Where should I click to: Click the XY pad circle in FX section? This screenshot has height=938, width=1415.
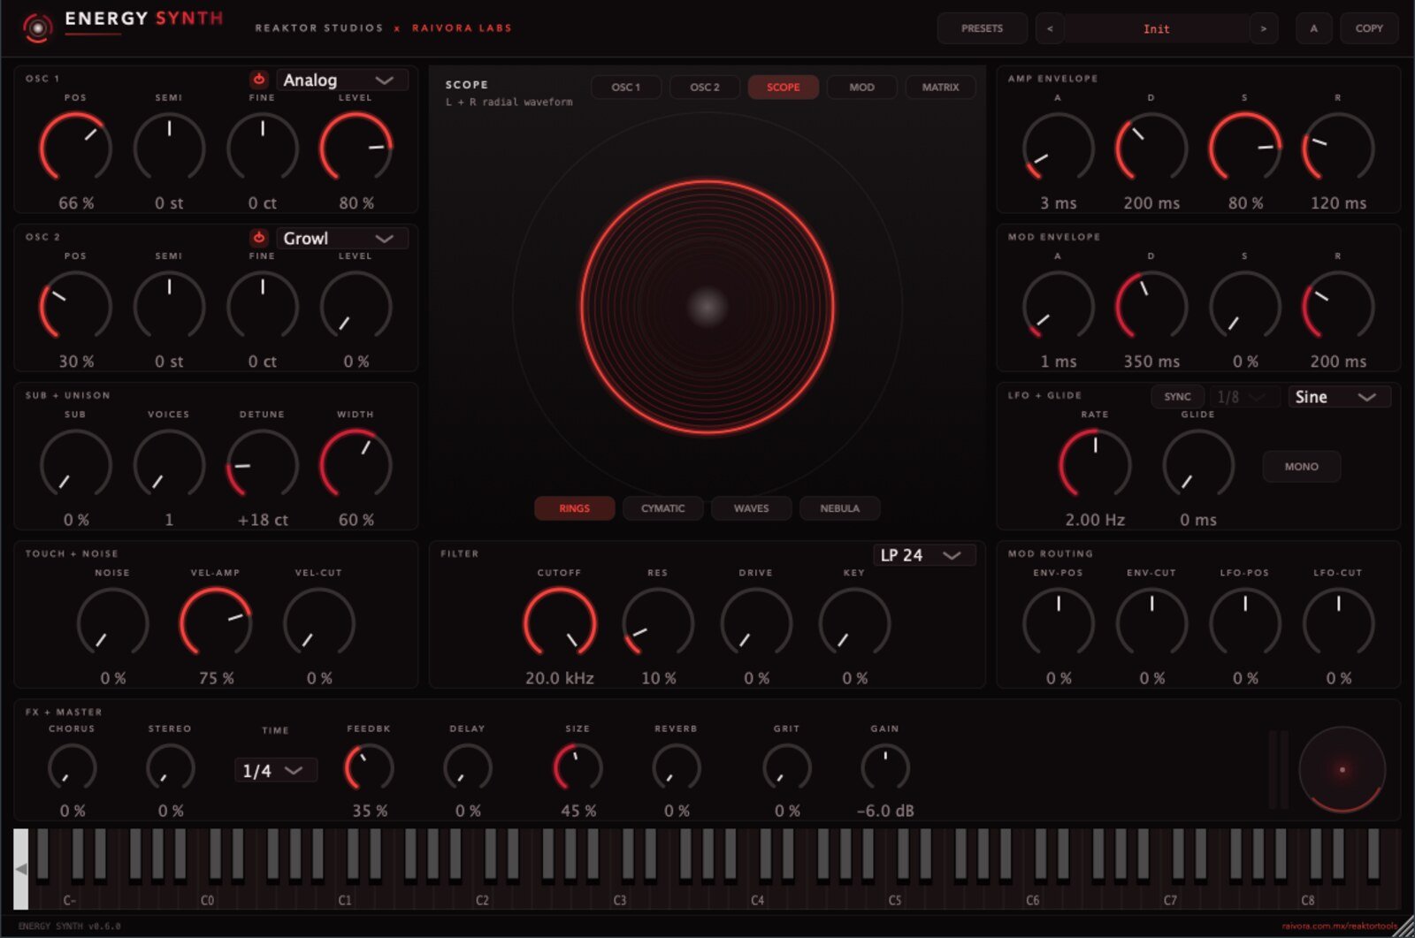click(x=1342, y=770)
